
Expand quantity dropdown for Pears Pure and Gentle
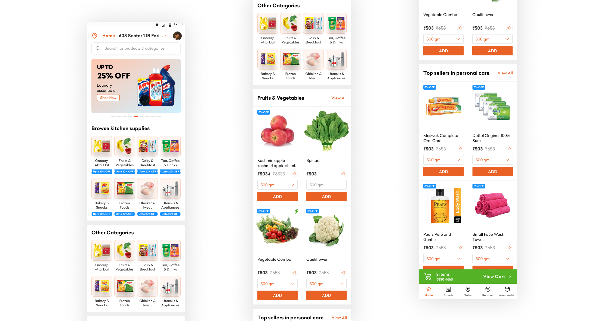pyautogui.click(x=443, y=259)
